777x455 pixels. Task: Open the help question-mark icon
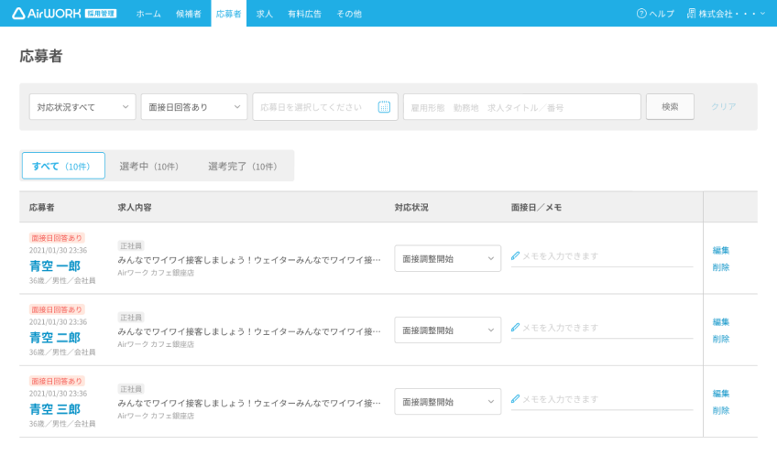tap(641, 14)
